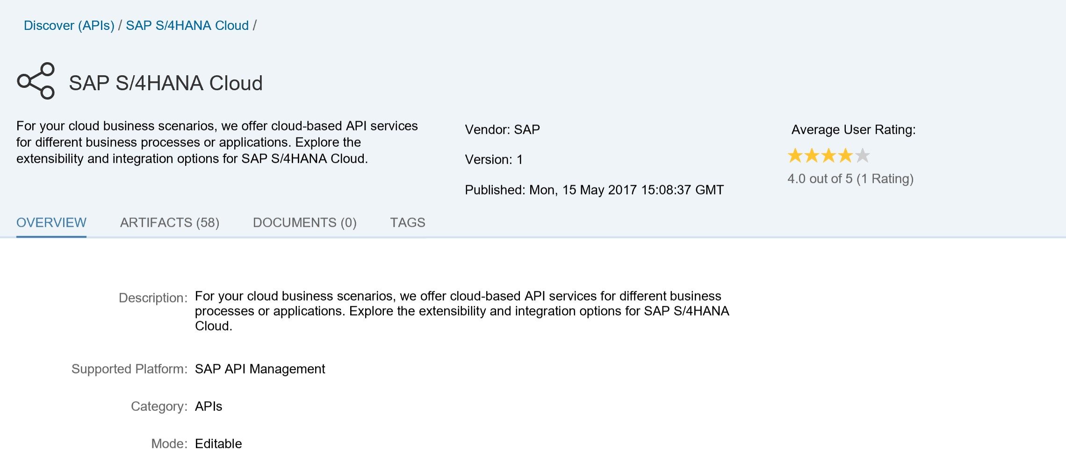This screenshot has width=1066, height=452.
Task: Click the SAP S/4HANA Cloud page title
Action: point(166,83)
